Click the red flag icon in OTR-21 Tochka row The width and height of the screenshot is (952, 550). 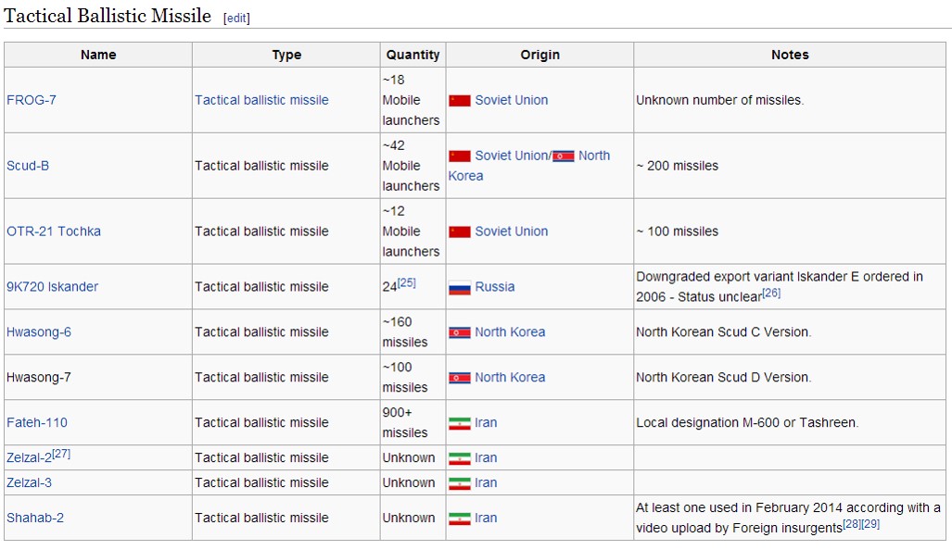tap(460, 231)
